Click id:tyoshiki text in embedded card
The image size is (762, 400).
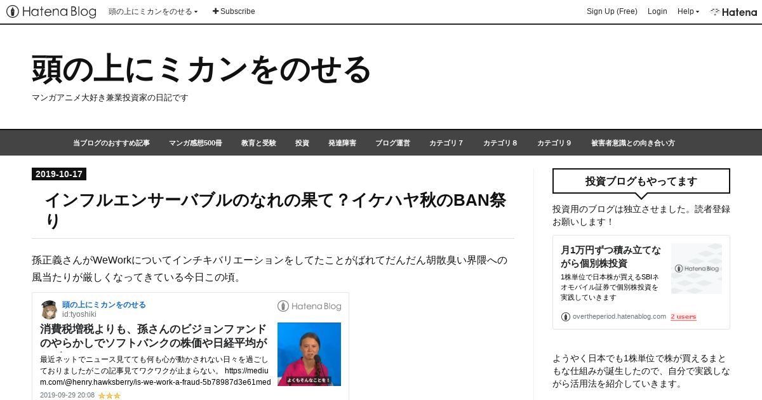(x=79, y=314)
